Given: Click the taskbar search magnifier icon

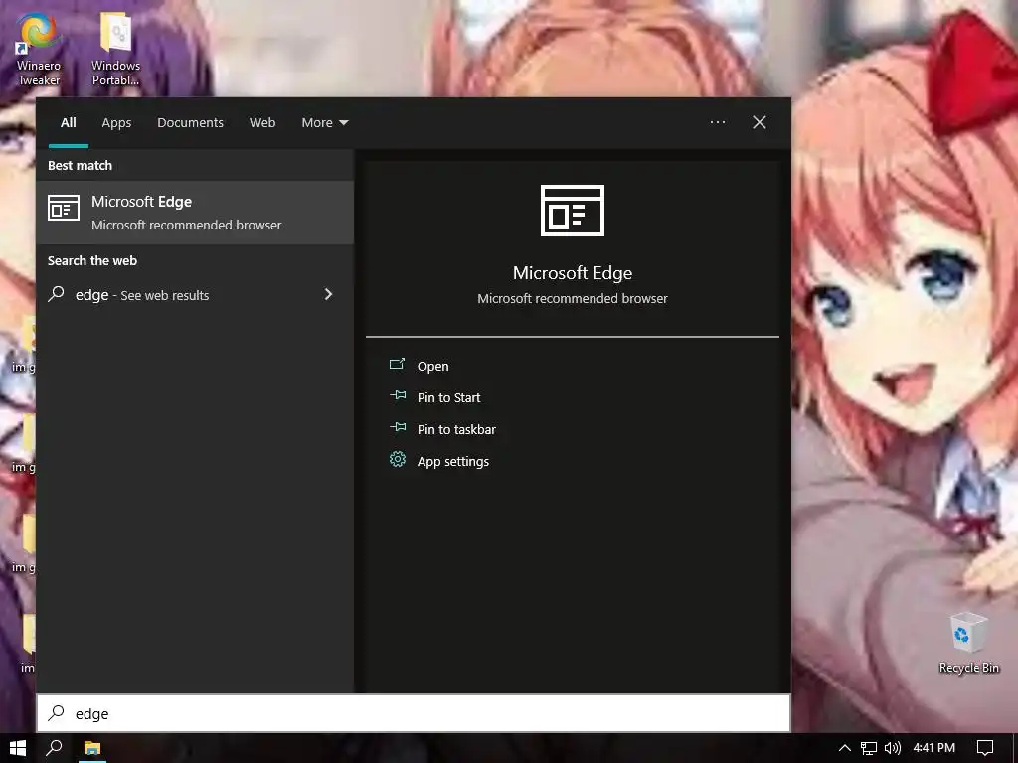Looking at the screenshot, I should (x=55, y=748).
